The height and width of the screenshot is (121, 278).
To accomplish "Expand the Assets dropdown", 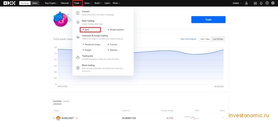I will (x=237, y=3).
